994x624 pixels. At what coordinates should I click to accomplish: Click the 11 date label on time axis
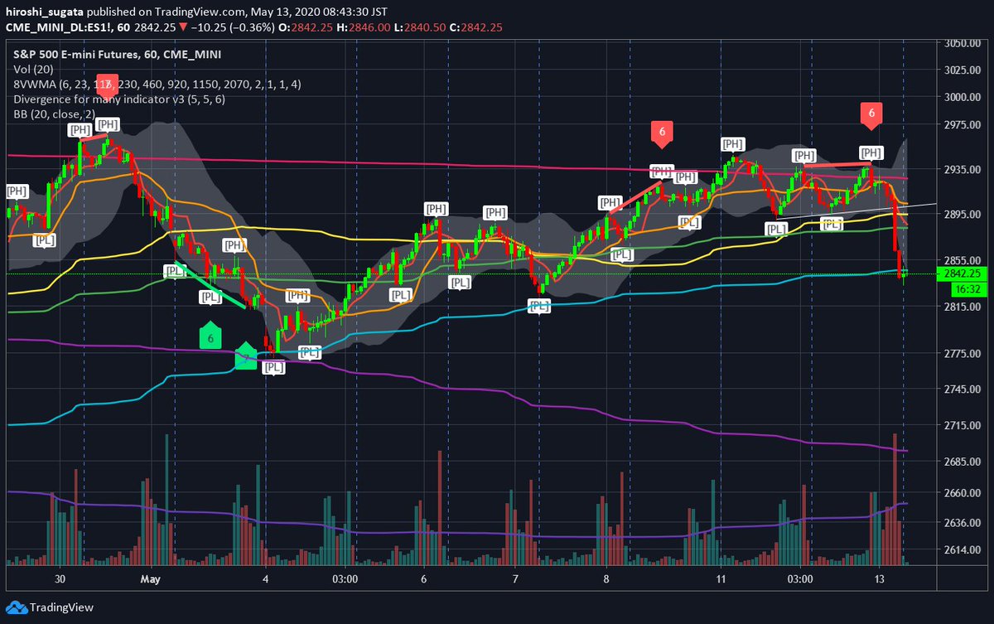tap(721, 579)
